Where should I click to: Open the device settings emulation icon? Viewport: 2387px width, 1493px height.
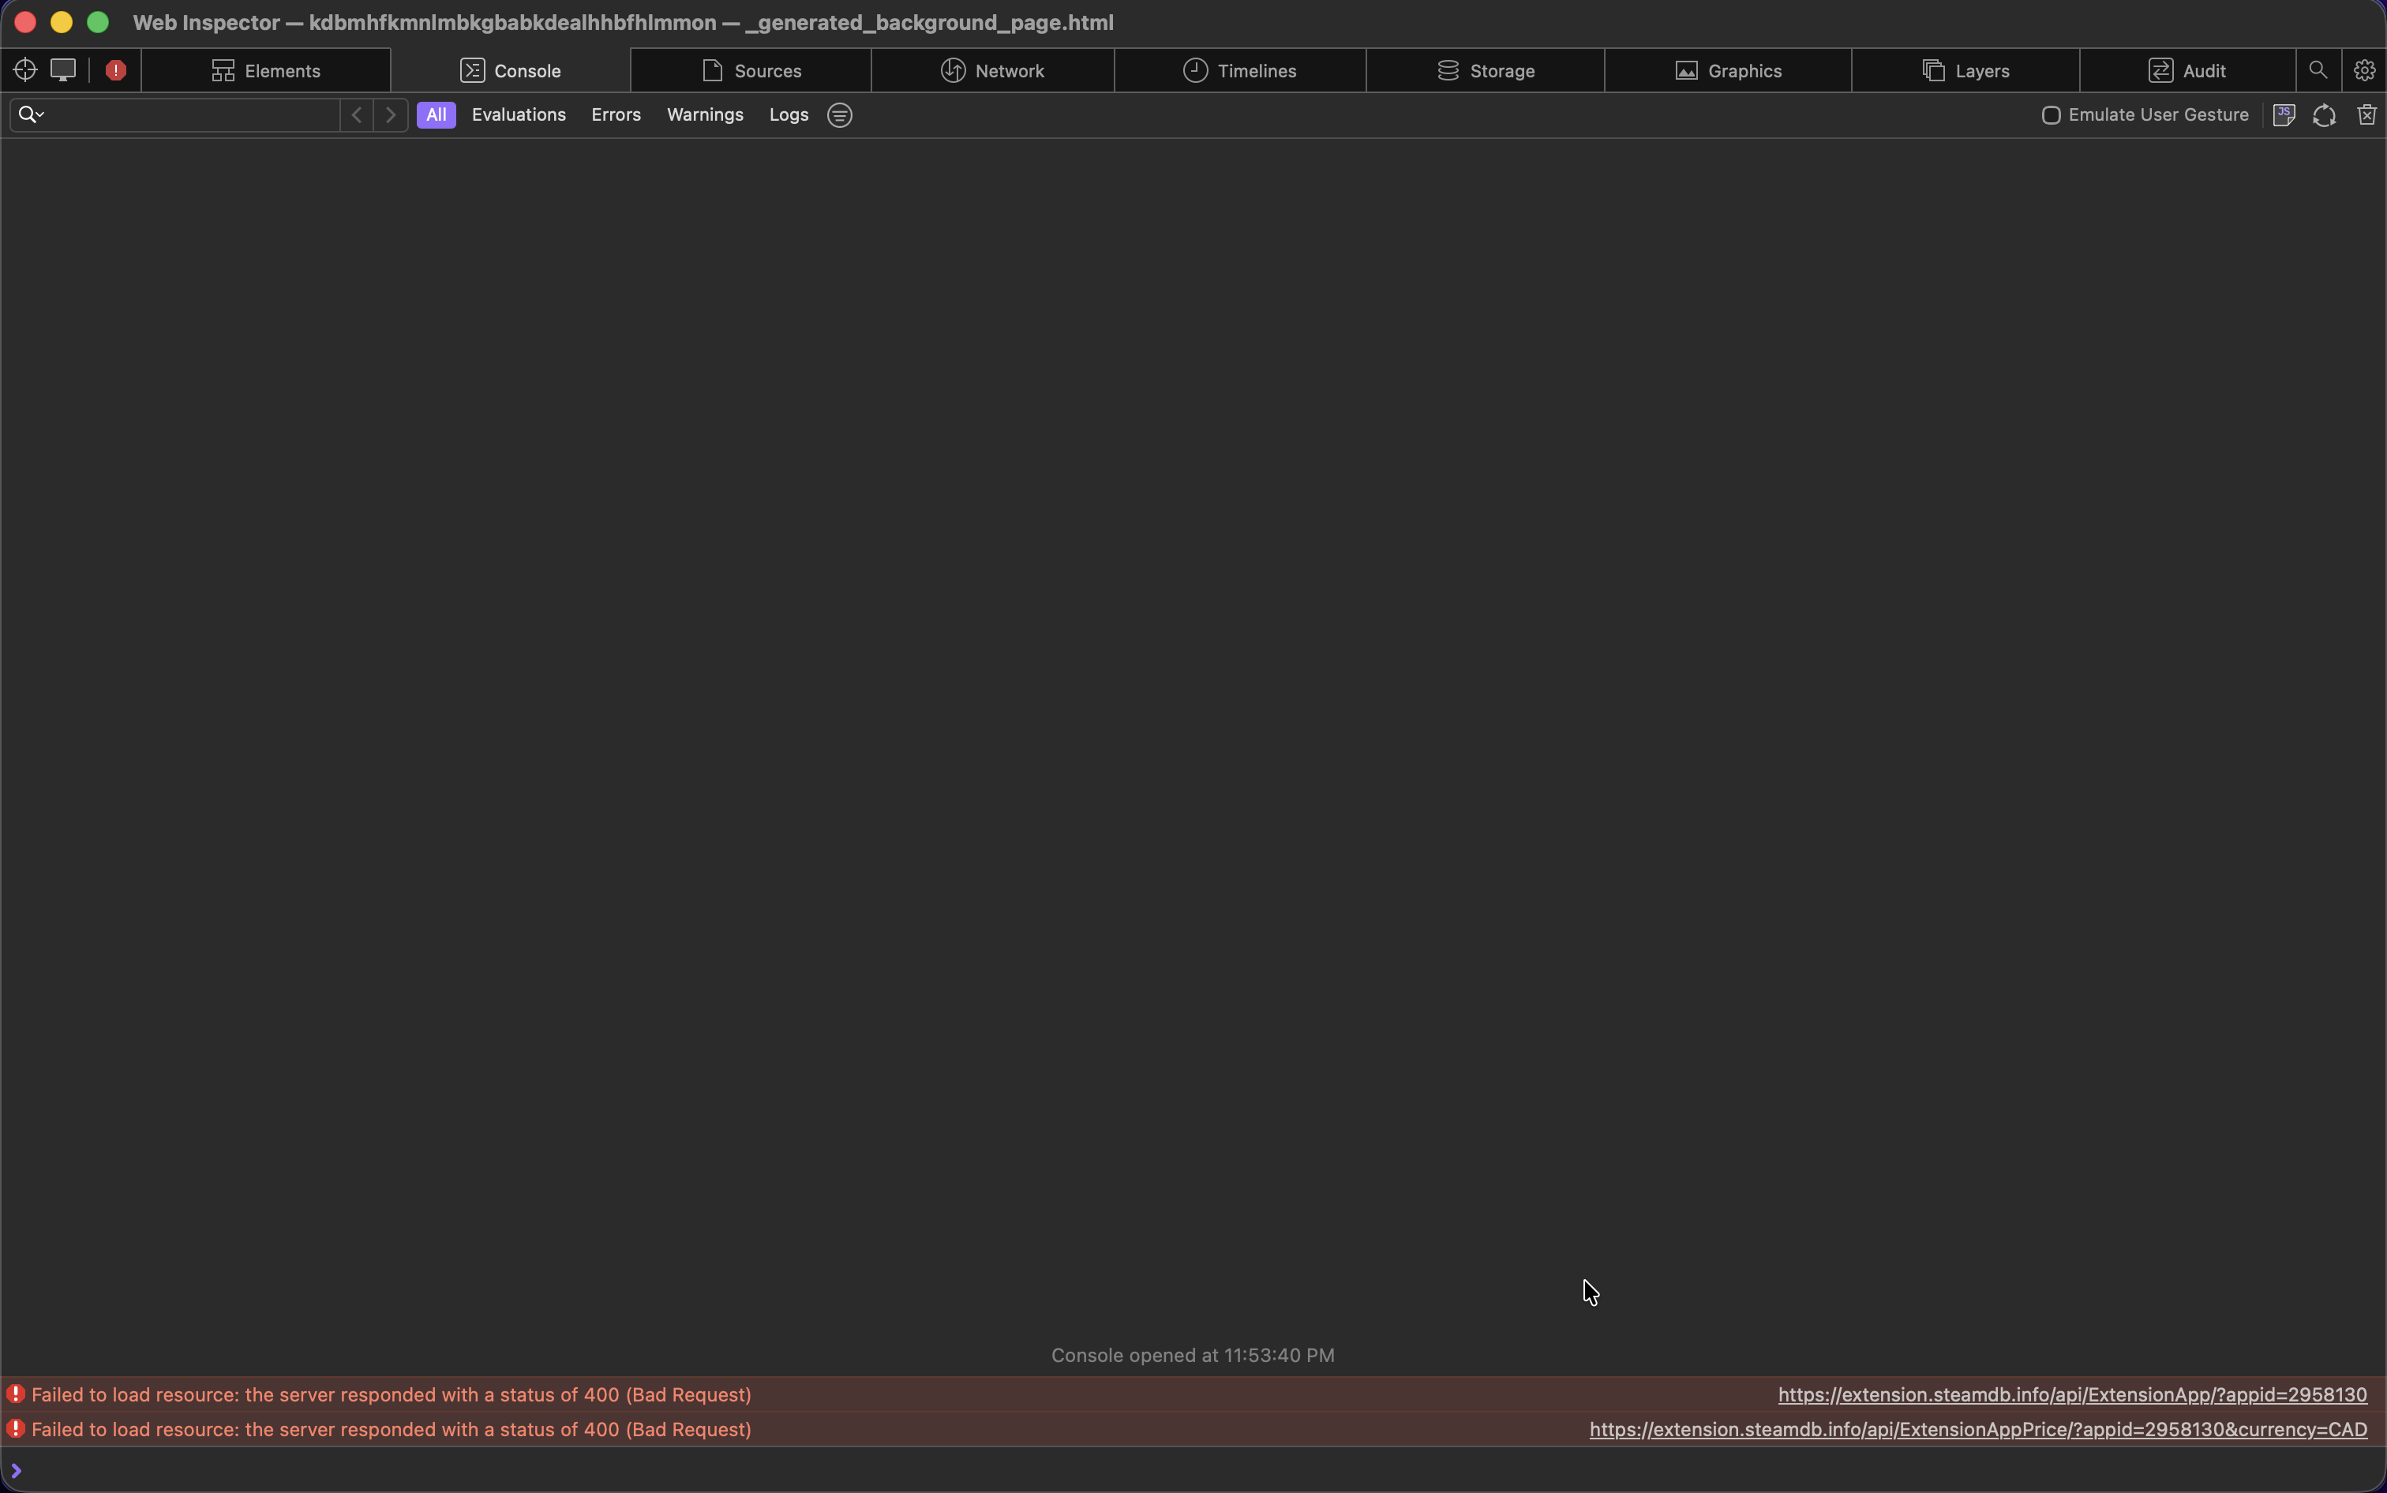(62, 69)
